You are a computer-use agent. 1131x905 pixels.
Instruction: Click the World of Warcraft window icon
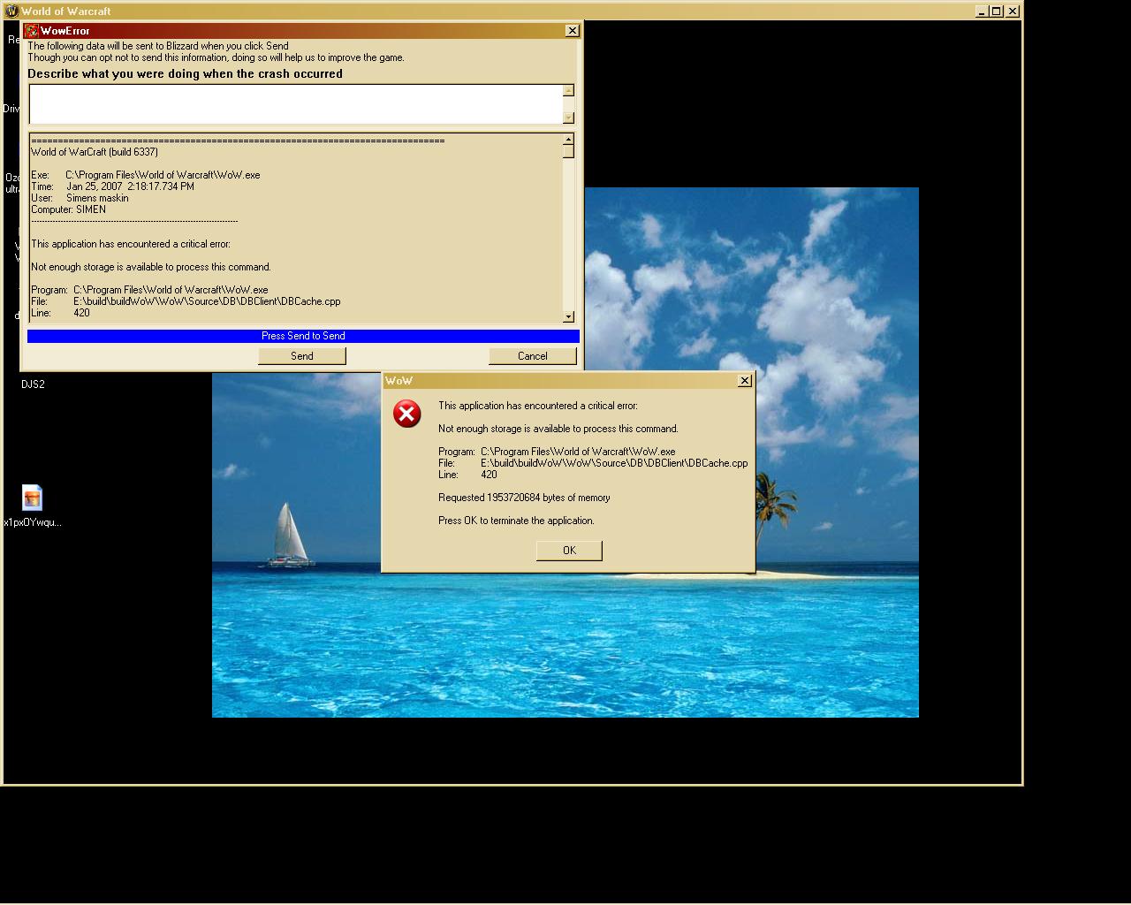point(11,11)
